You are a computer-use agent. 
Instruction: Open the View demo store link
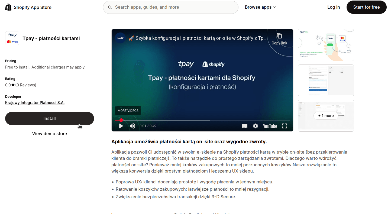[50, 134]
